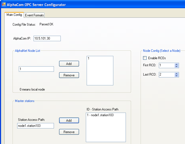Decrement Last RCO using the down arrow
185x144 pixels.
coord(177,76)
